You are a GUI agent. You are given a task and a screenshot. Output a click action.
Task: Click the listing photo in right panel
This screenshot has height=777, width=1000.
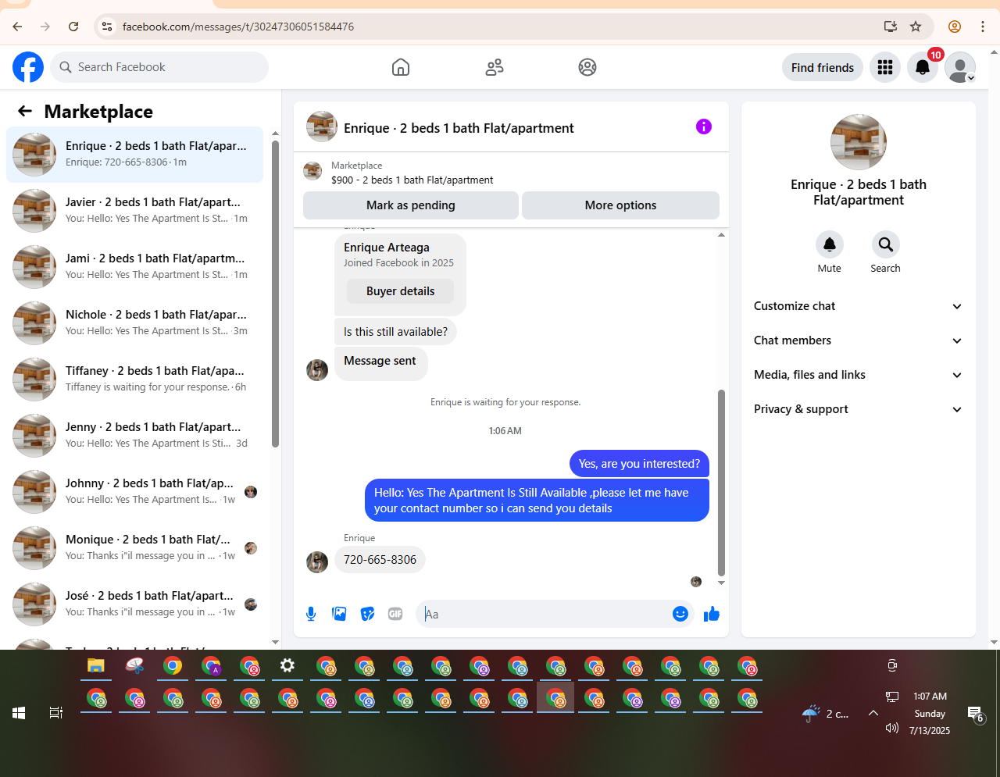pos(859,142)
